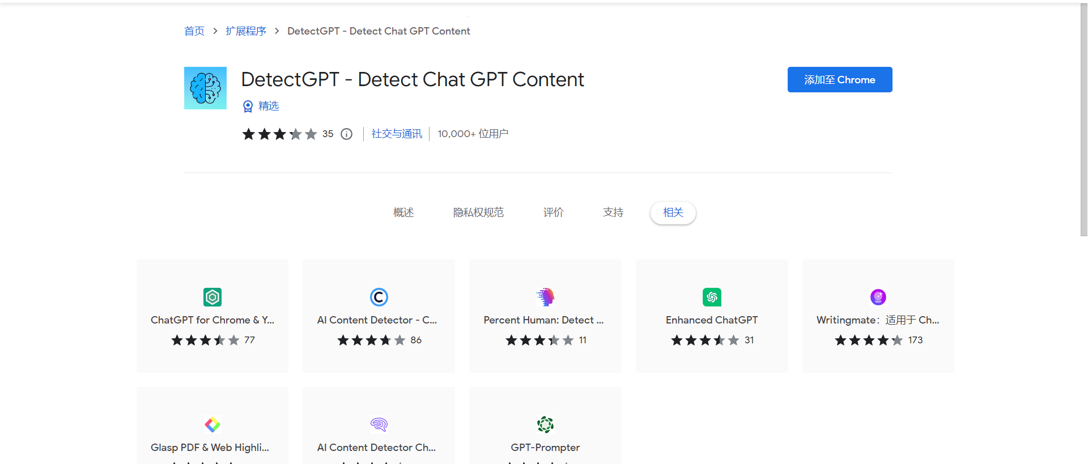
Task: Click the breadcrumb text DetectGPT - Detect Chat GPT Content
Action: (x=379, y=31)
